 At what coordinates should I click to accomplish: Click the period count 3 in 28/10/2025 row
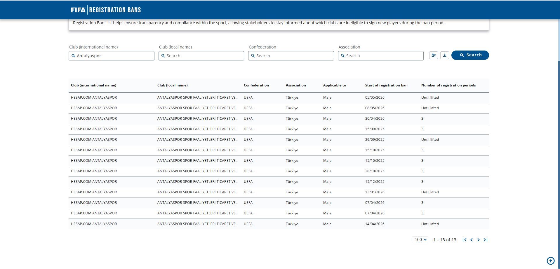tap(422, 171)
